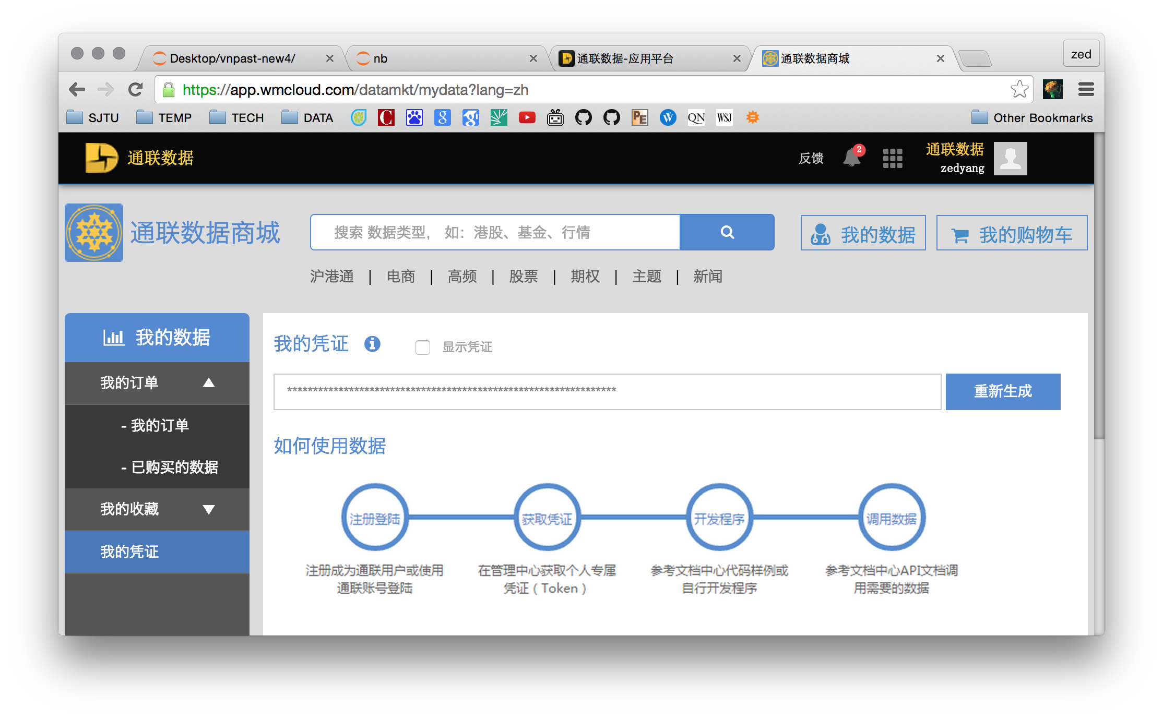Open Chrome hamburger menu
Image resolution: width=1163 pixels, height=719 pixels.
(x=1086, y=89)
